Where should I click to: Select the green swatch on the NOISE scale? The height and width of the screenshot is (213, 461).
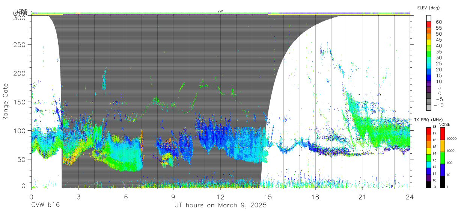click(442, 158)
